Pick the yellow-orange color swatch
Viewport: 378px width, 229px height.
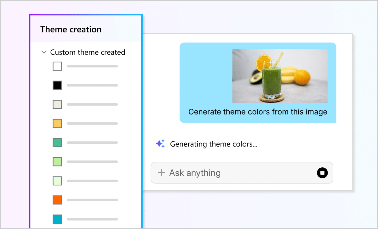pos(57,123)
